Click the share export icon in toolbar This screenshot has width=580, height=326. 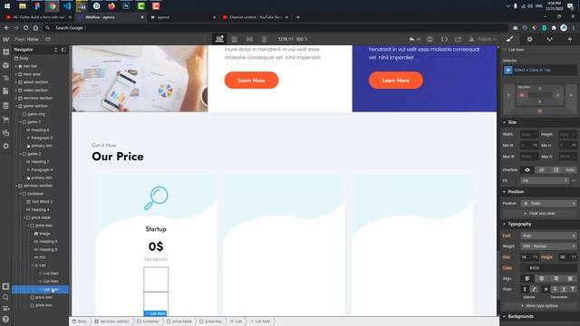click(x=459, y=39)
